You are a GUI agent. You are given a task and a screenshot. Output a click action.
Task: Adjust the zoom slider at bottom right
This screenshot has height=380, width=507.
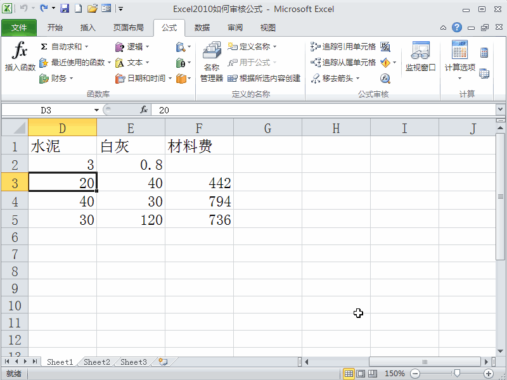pyautogui.click(x=456, y=373)
